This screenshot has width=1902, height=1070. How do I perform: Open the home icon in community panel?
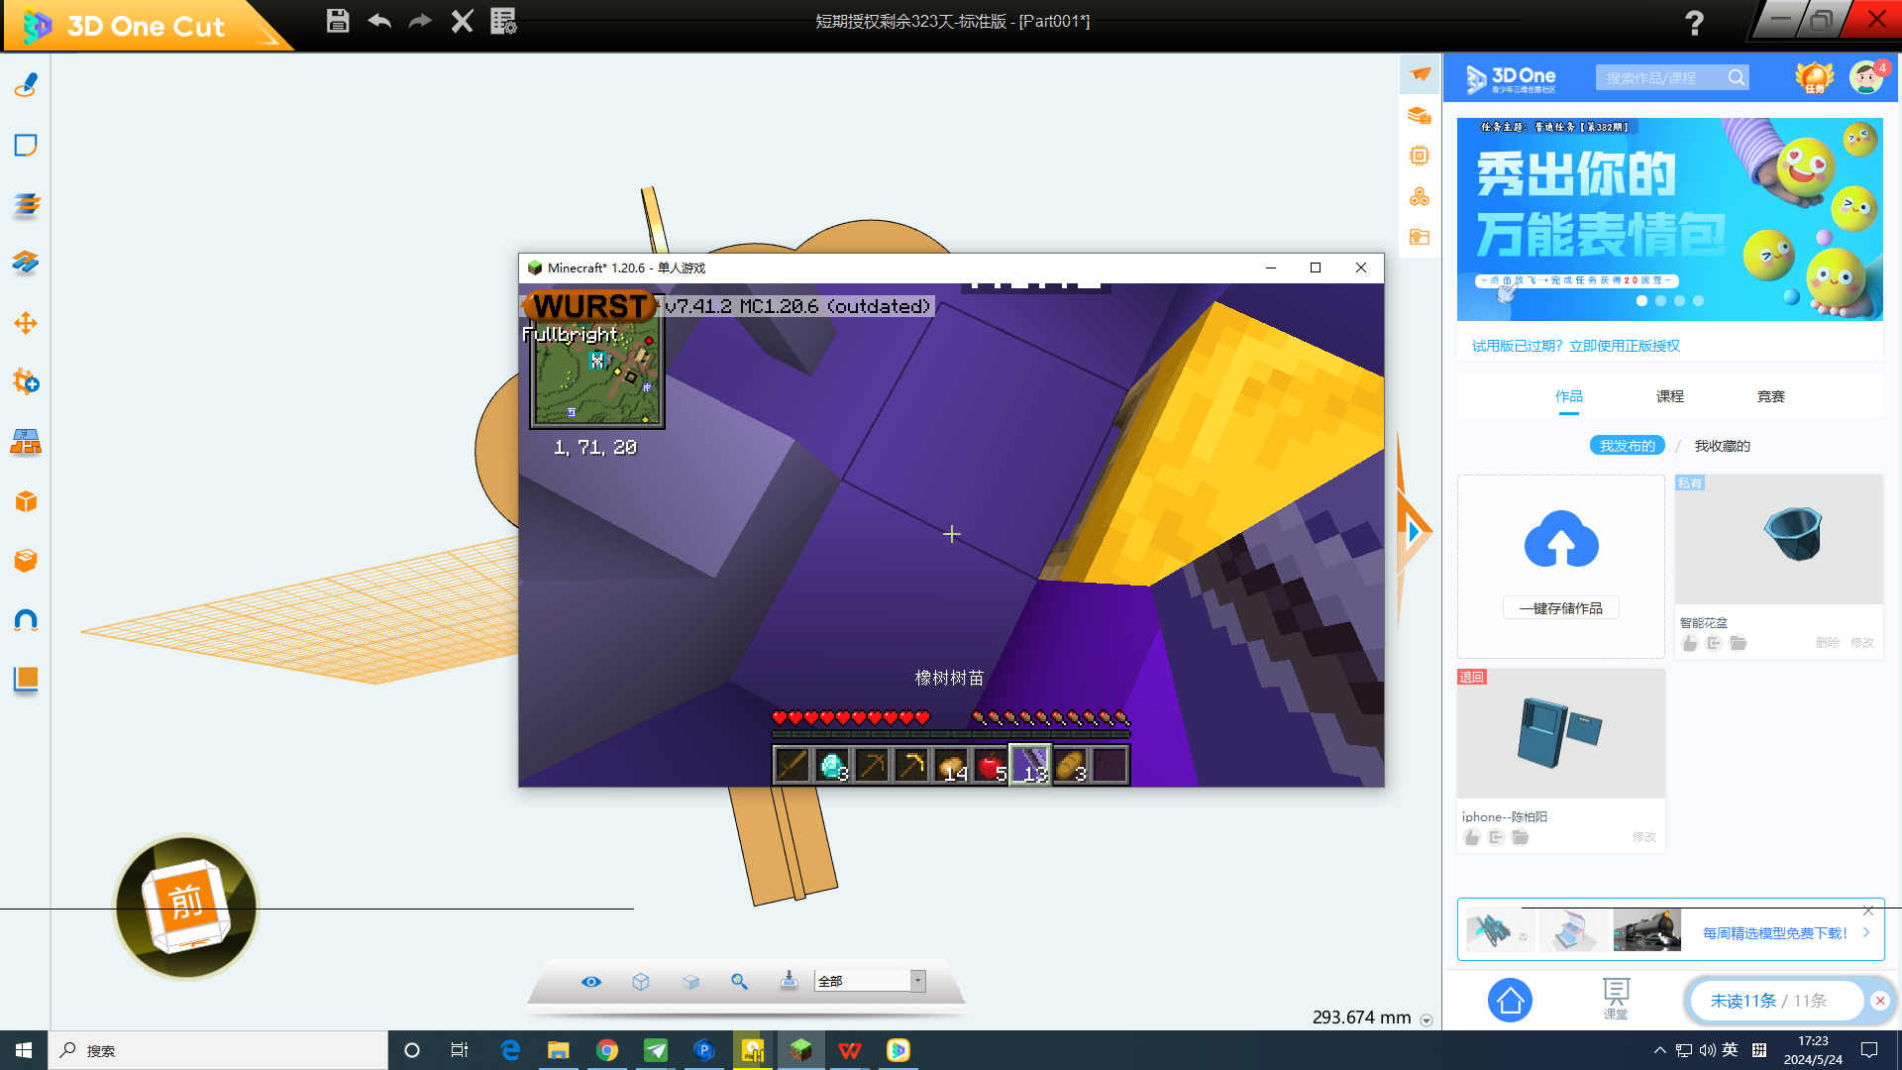1510,1001
